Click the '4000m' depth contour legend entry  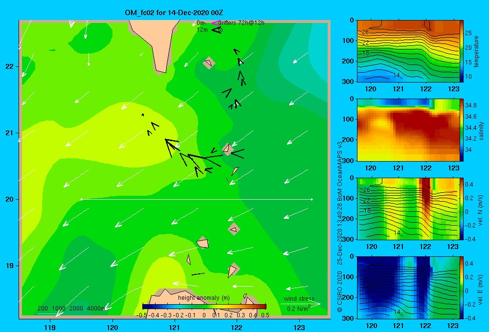pyautogui.click(x=96, y=309)
